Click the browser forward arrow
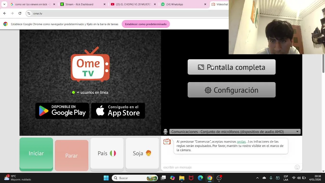Screen dimensions: 325x183 tap(12, 13)
